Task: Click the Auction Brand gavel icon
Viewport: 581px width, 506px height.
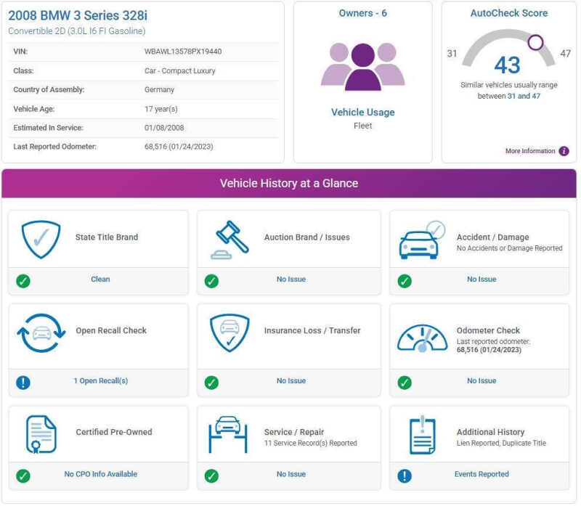Action: 229,239
